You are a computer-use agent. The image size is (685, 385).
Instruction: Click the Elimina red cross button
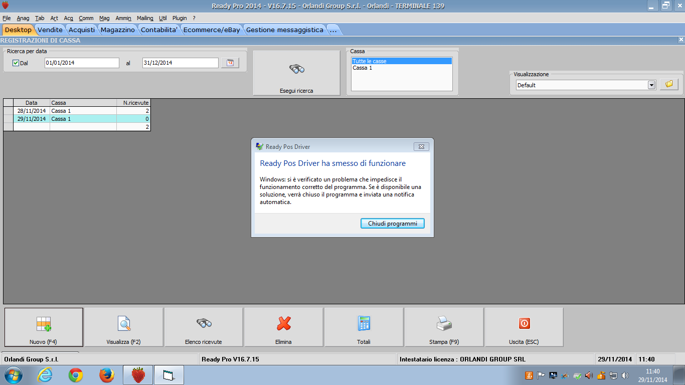point(284,327)
